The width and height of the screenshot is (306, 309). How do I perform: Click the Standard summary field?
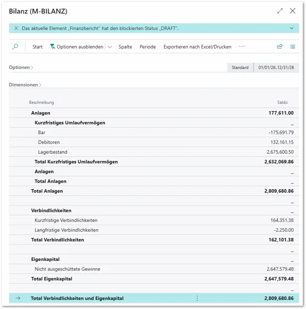(240, 68)
